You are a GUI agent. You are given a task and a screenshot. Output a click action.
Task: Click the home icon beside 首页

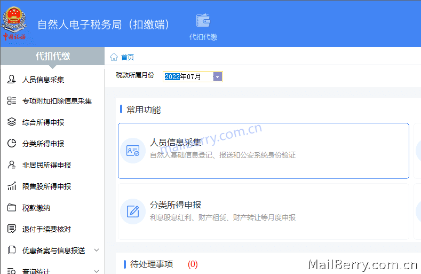pyautogui.click(x=114, y=57)
